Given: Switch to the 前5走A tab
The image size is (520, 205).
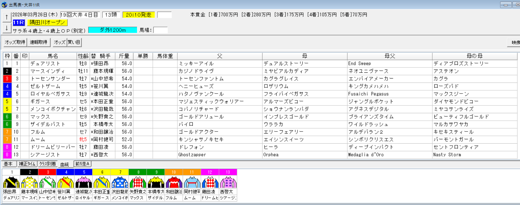Looking at the screenshot, I should pos(82,164).
